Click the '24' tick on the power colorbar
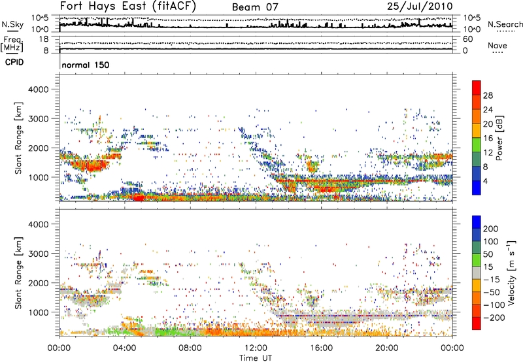This screenshot has height=362, width=523. [488, 110]
